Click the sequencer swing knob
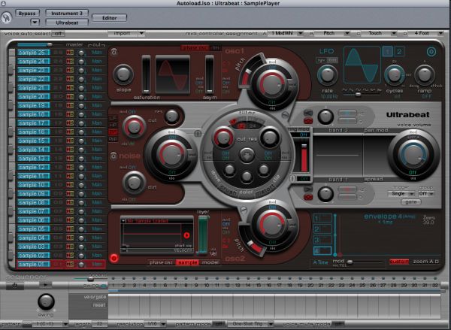The height and width of the screenshot is (330, 451). [x=46, y=301]
